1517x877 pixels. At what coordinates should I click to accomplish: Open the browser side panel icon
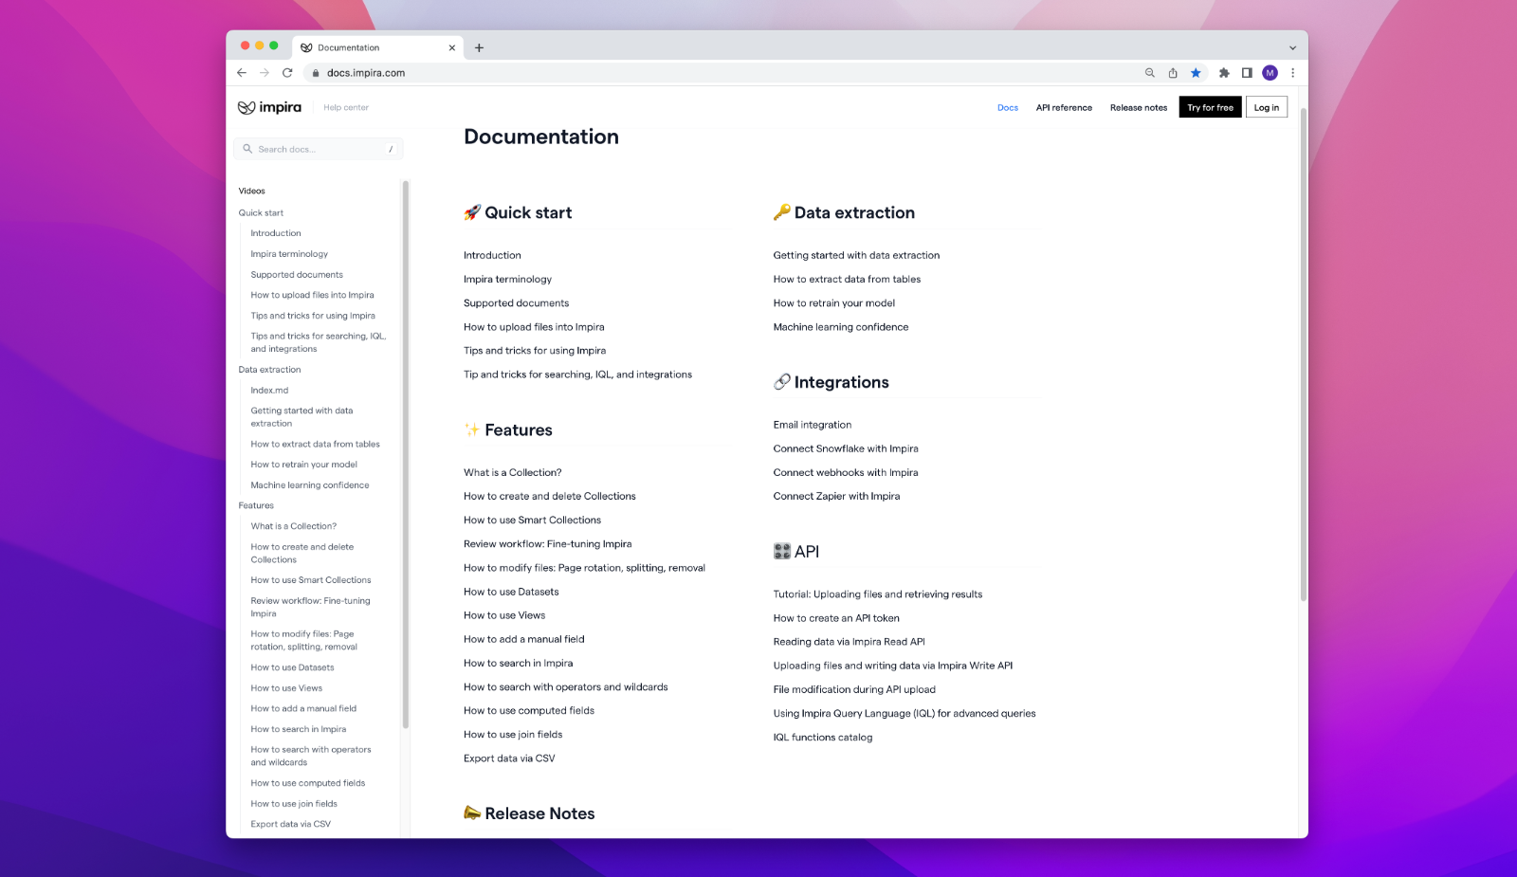[1247, 73]
